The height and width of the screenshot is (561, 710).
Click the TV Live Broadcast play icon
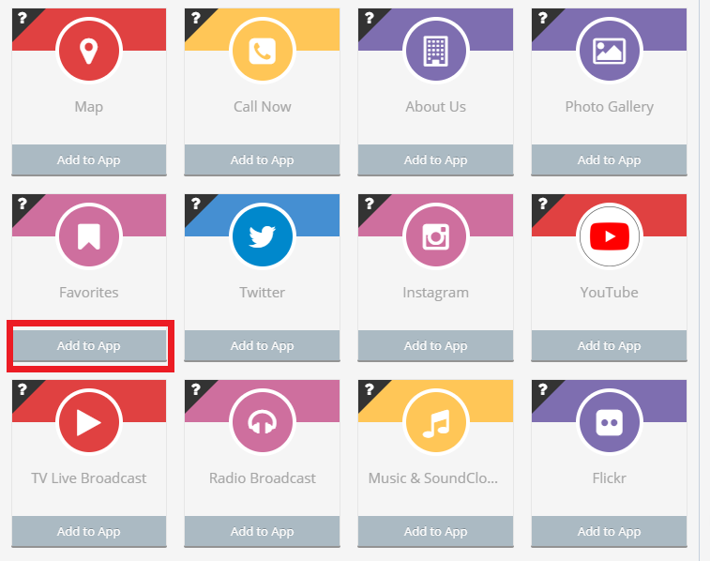tap(89, 422)
